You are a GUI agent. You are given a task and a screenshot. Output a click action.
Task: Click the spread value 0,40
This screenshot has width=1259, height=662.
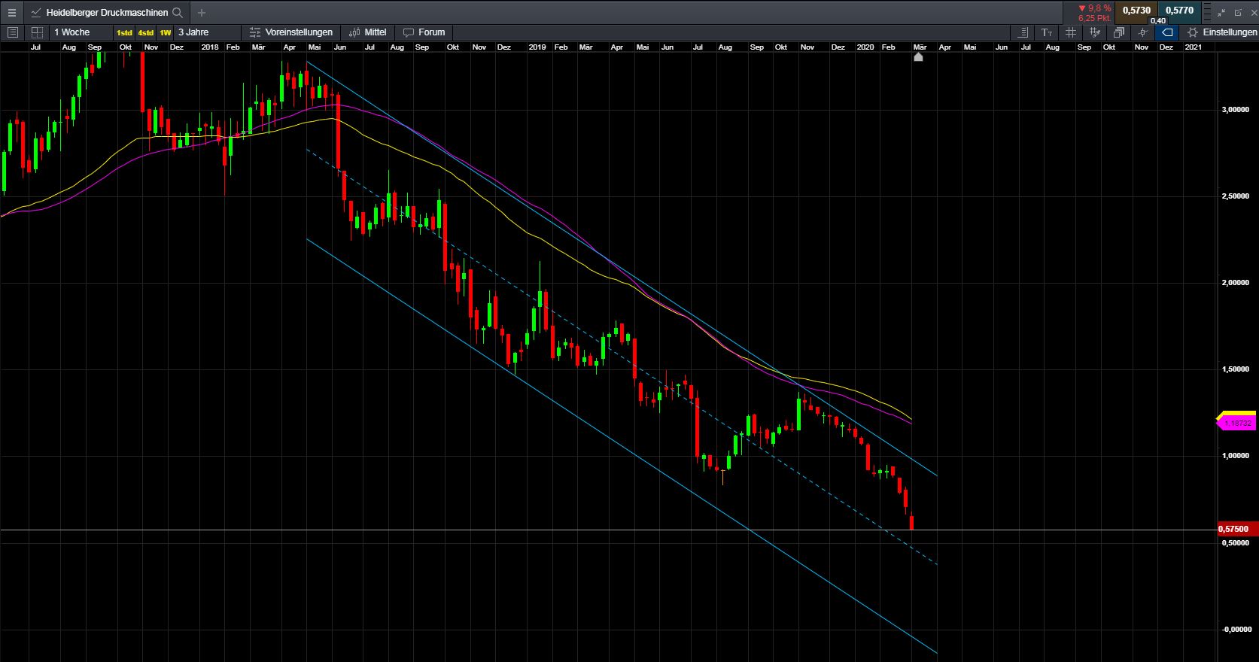1158,21
